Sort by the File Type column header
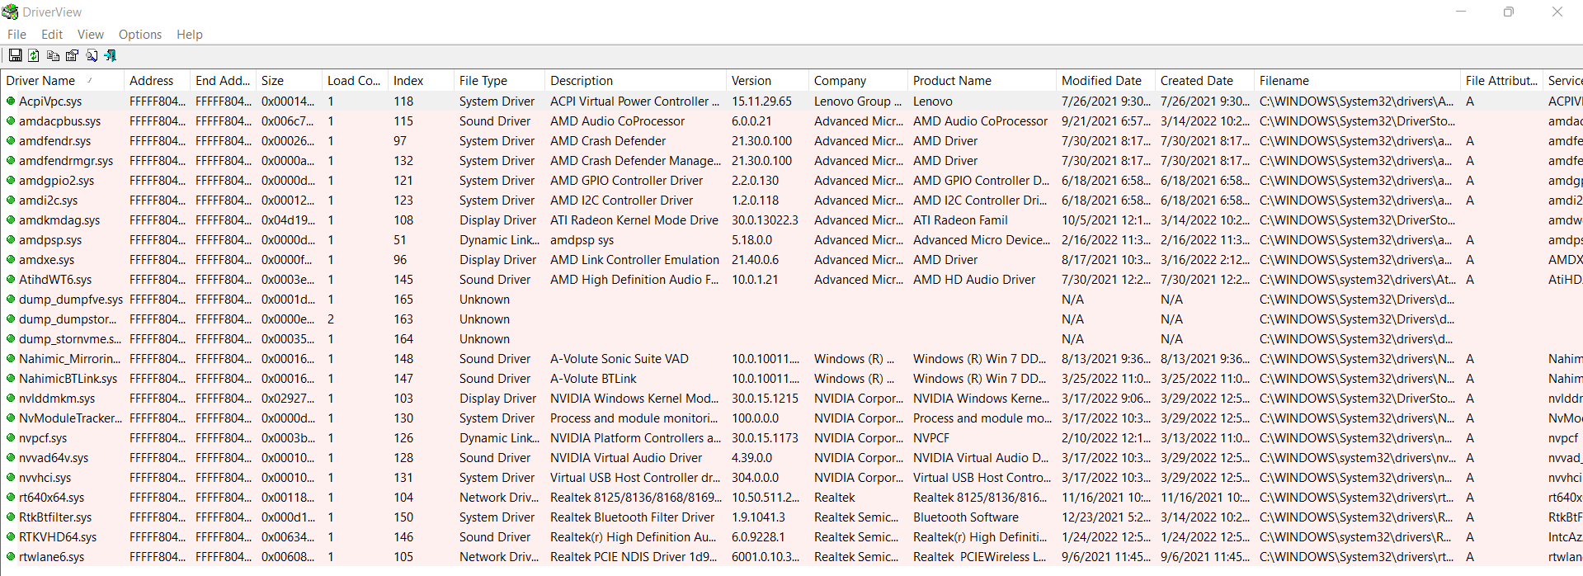This screenshot has width=1583, height=576. (x=499, y=80)
